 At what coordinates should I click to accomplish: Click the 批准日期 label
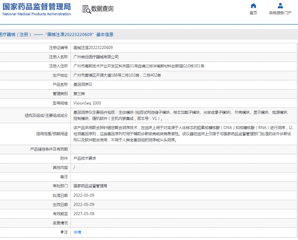60,195
